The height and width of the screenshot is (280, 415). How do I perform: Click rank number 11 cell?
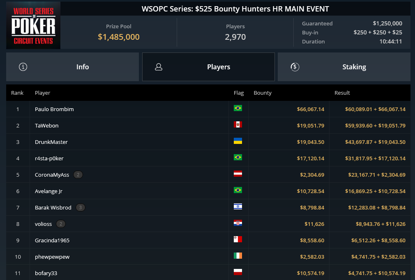point(18,273)
